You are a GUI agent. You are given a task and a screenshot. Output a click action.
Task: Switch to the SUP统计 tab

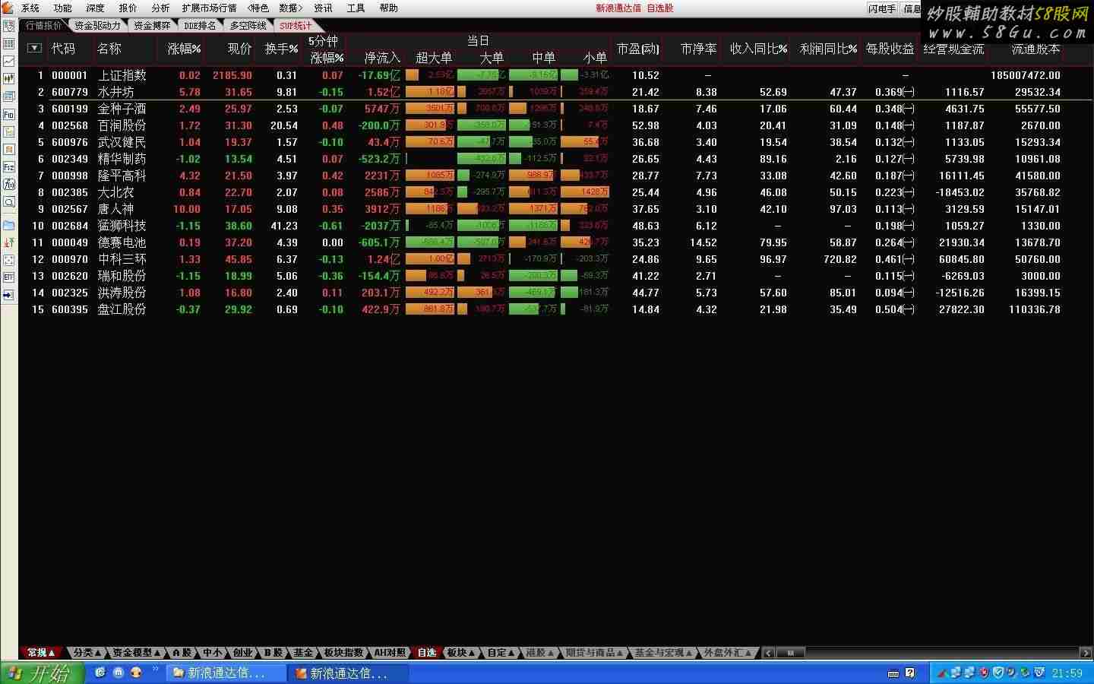(x=296, y=26)
